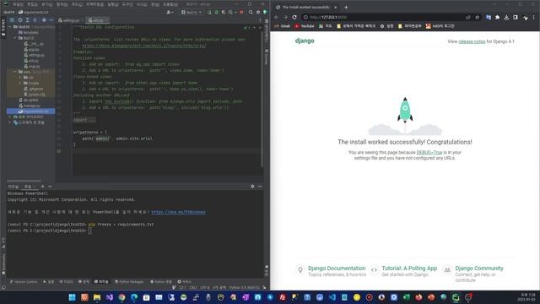Add a new terminal tab with plus icon

43,187
